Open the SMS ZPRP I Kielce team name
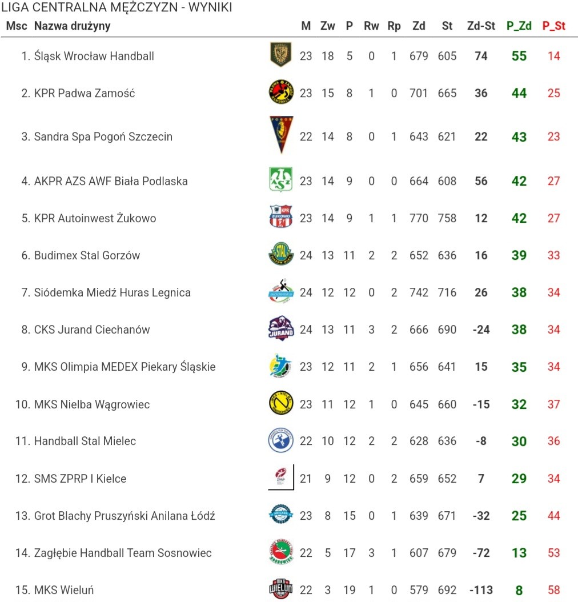The width and height of the screenshot is (578, 602). 80,479
